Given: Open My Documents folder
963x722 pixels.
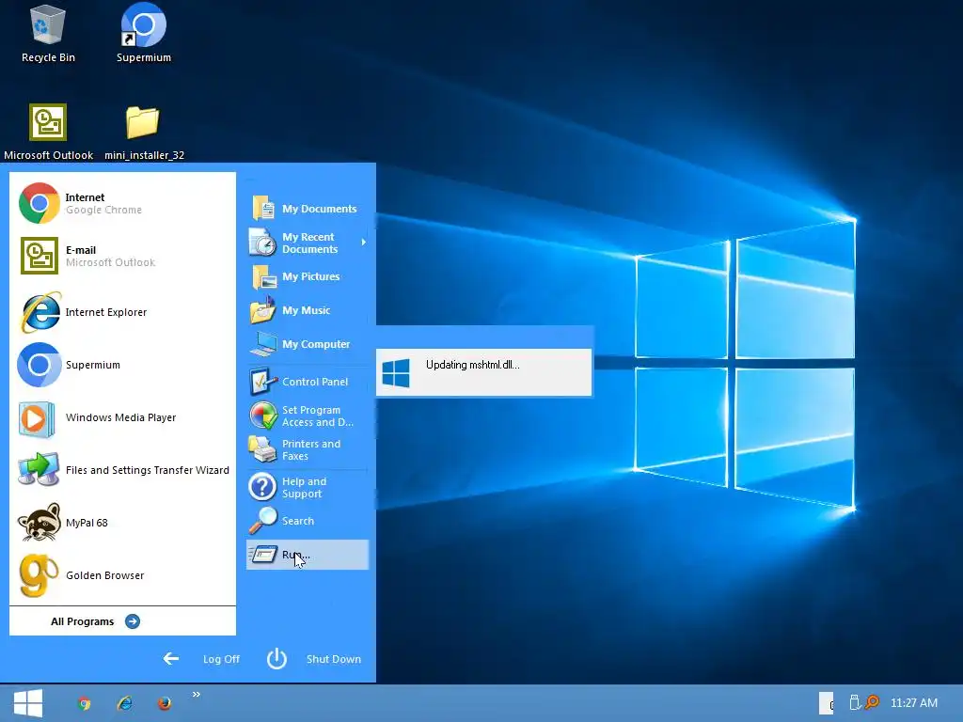Looking at the screenshot, I should point(308,209).
